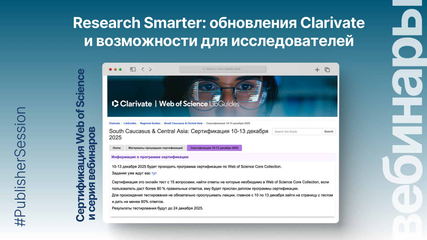Click vertical text "Сертификация Web of Science"
The width and height of the screenshot is (427, 240).
(x=80, y=145)
